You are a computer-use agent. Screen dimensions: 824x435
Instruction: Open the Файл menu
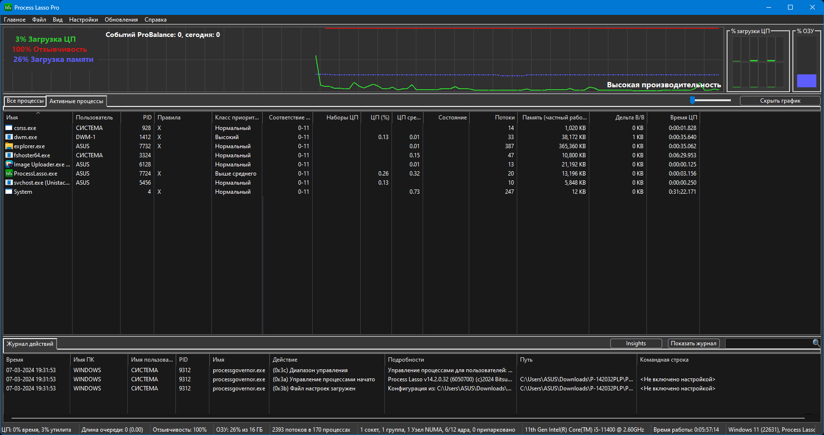click(39, 20)
